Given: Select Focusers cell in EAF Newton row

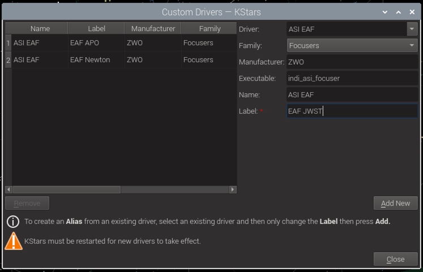Looking at the screenshot, I should click(x=210, y=60).
